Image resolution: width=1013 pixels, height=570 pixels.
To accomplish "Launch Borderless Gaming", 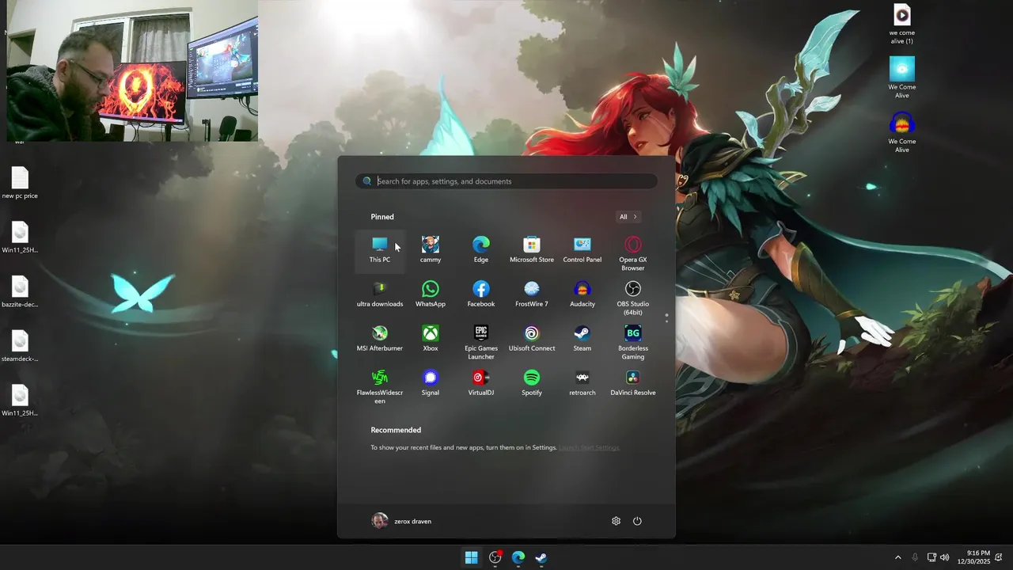I will coord(633,342).
